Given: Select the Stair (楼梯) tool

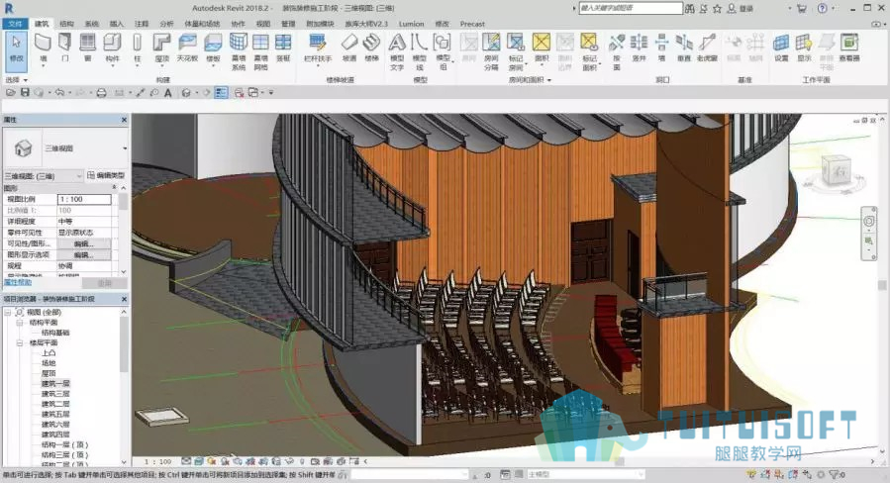Looking at the screenshot, I should 371,48.
